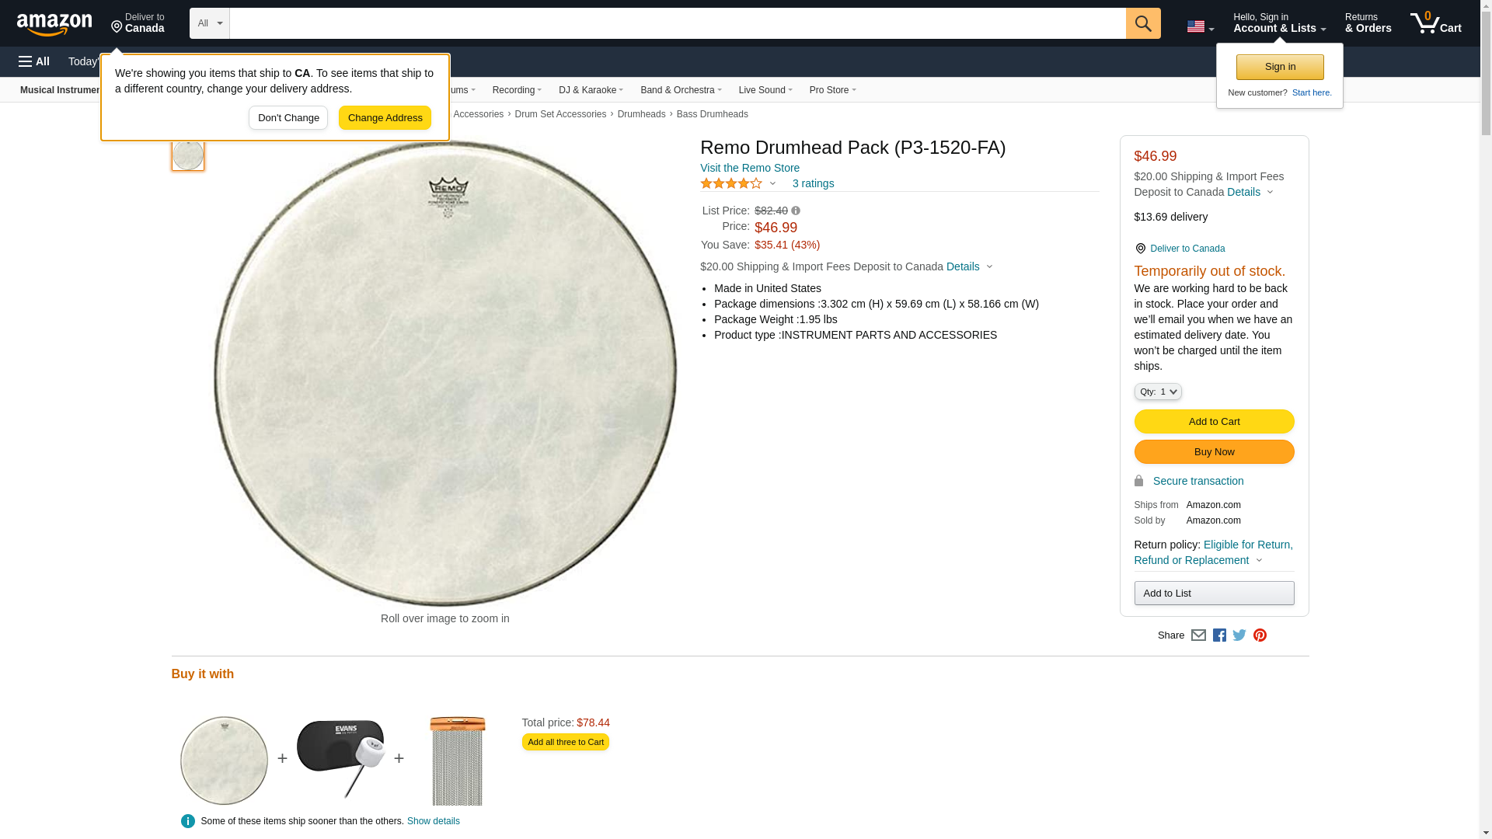The height and width of the screenshot is (839, 1492).
Task: Share product via email icon
Action: point(1198,635)
